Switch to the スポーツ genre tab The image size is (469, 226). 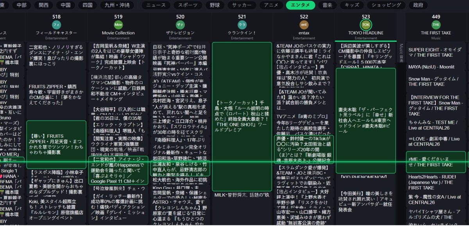pyautogui.click(x=188, y=5)
